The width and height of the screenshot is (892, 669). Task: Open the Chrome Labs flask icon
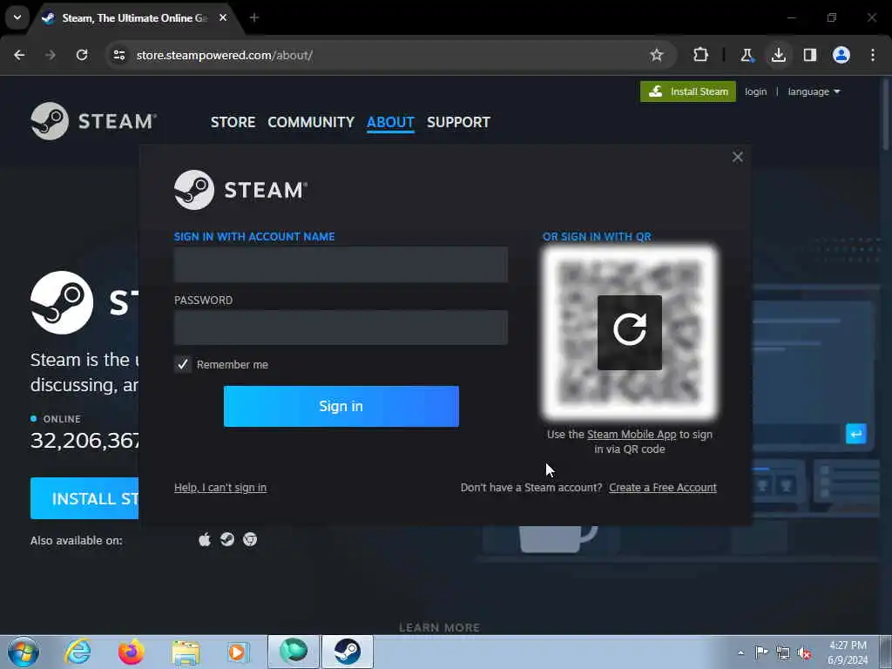pyautogui.click(x=747, y=55)
